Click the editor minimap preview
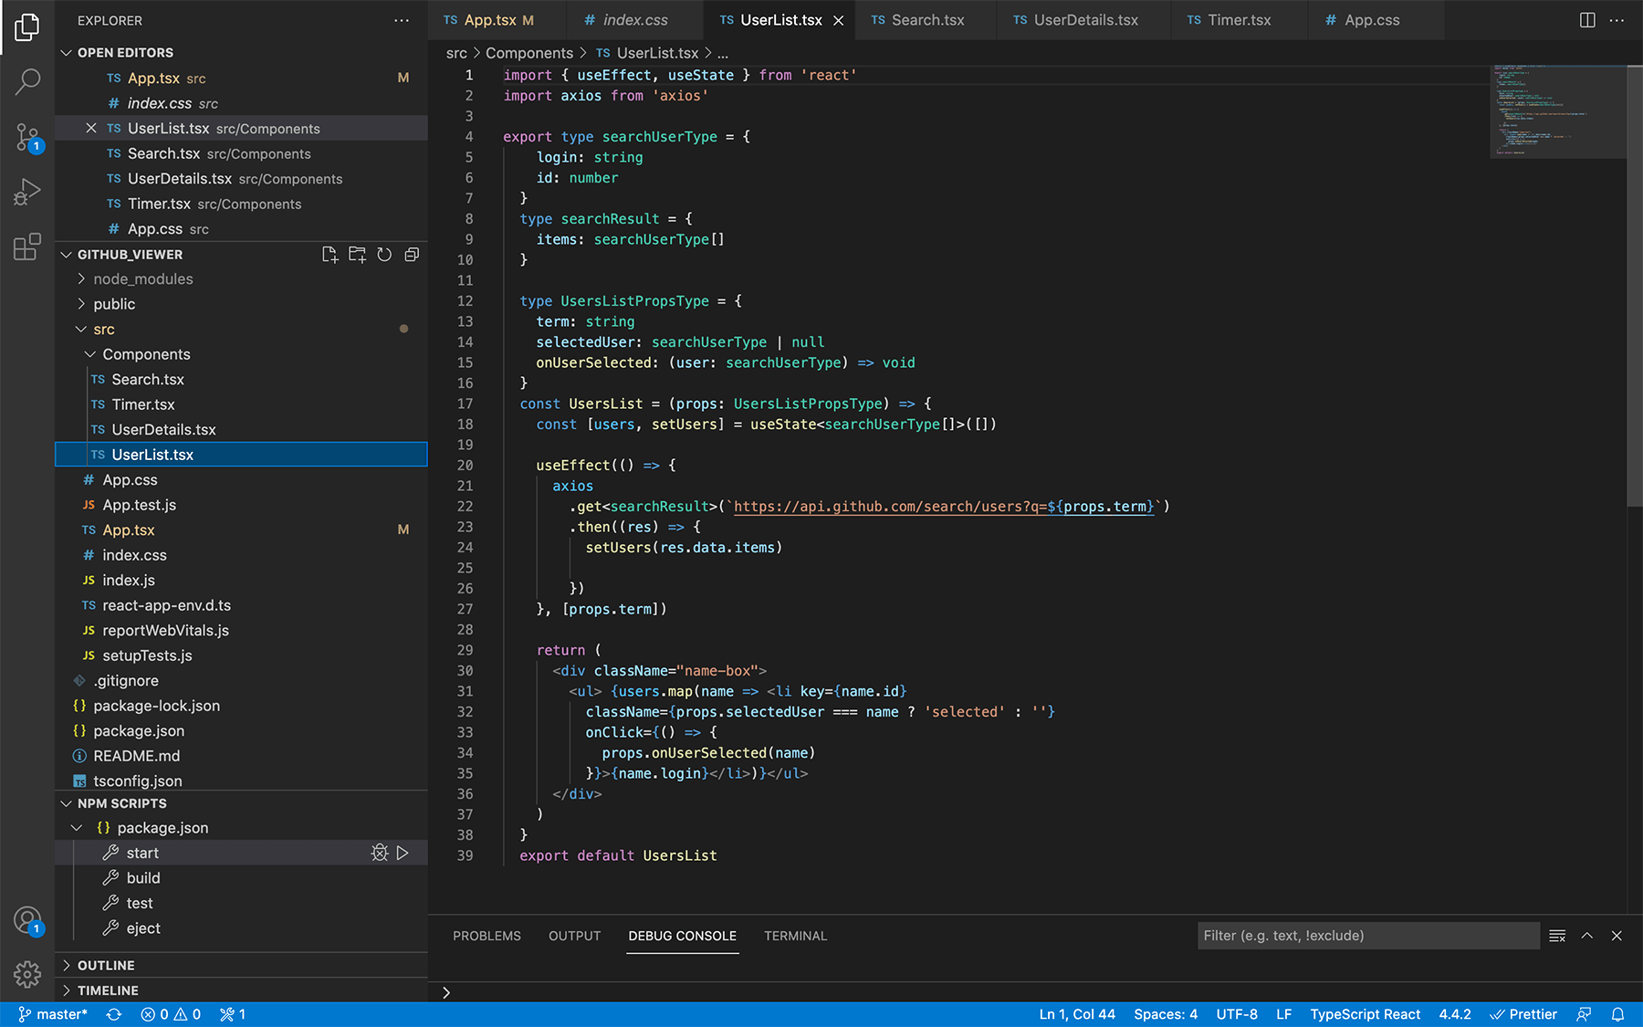Viewport: 1643px width, 1027px height. point(1557,111)
